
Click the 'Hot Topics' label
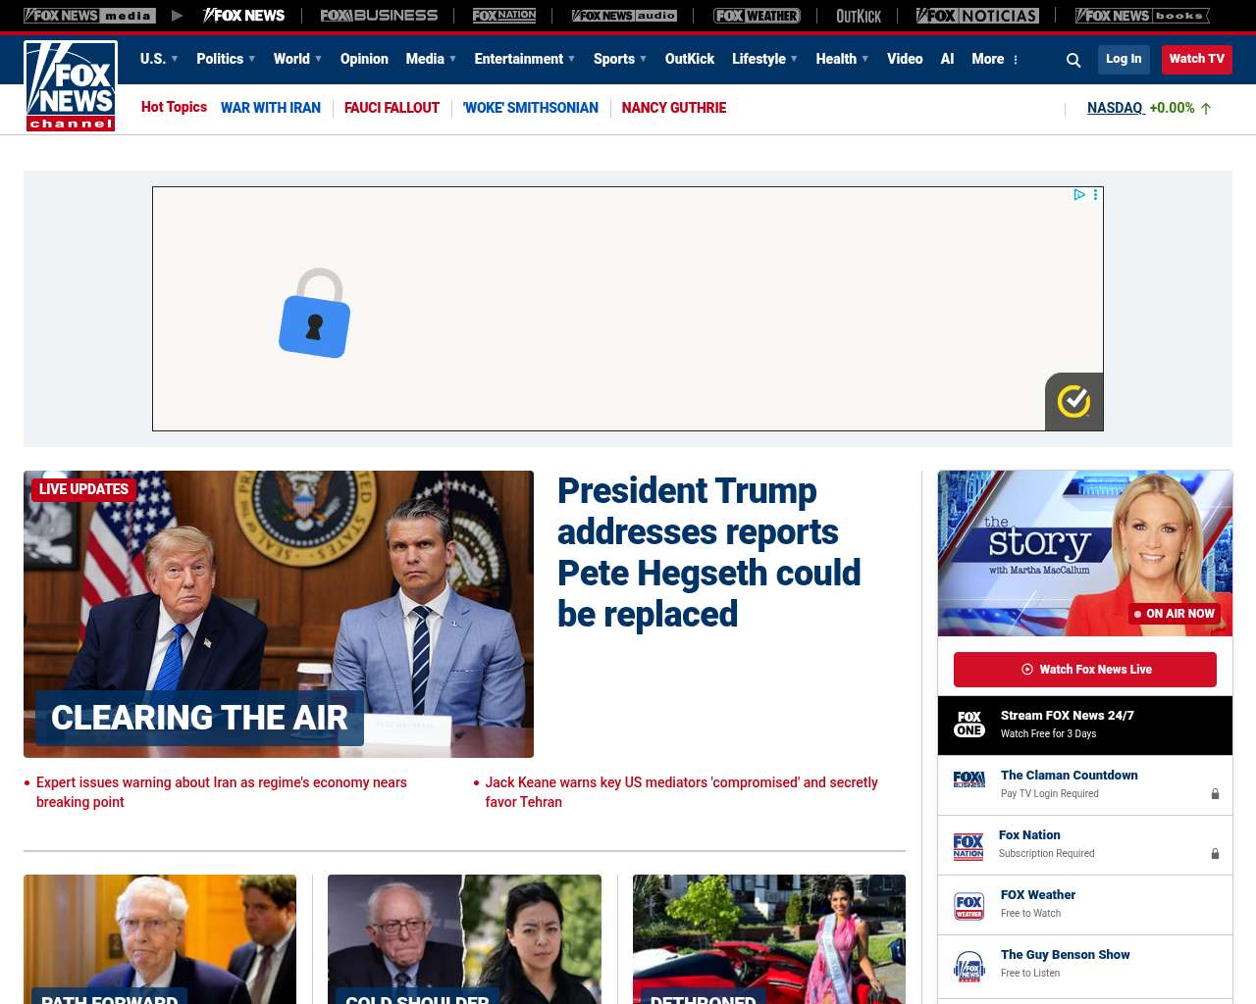pyautogui.click(x=174, y=107)
